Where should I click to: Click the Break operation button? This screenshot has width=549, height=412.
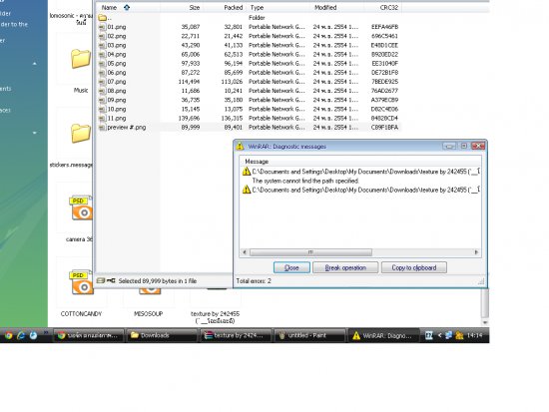345,267
